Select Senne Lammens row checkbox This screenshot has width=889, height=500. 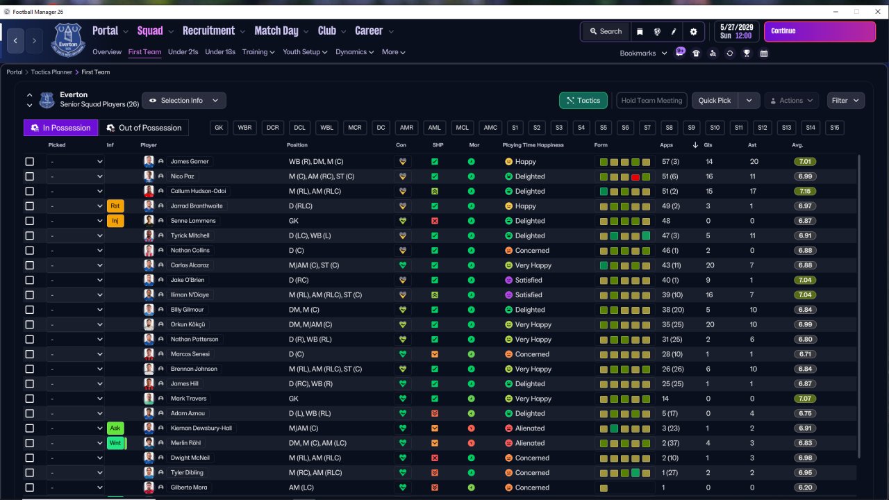[29, 221]
